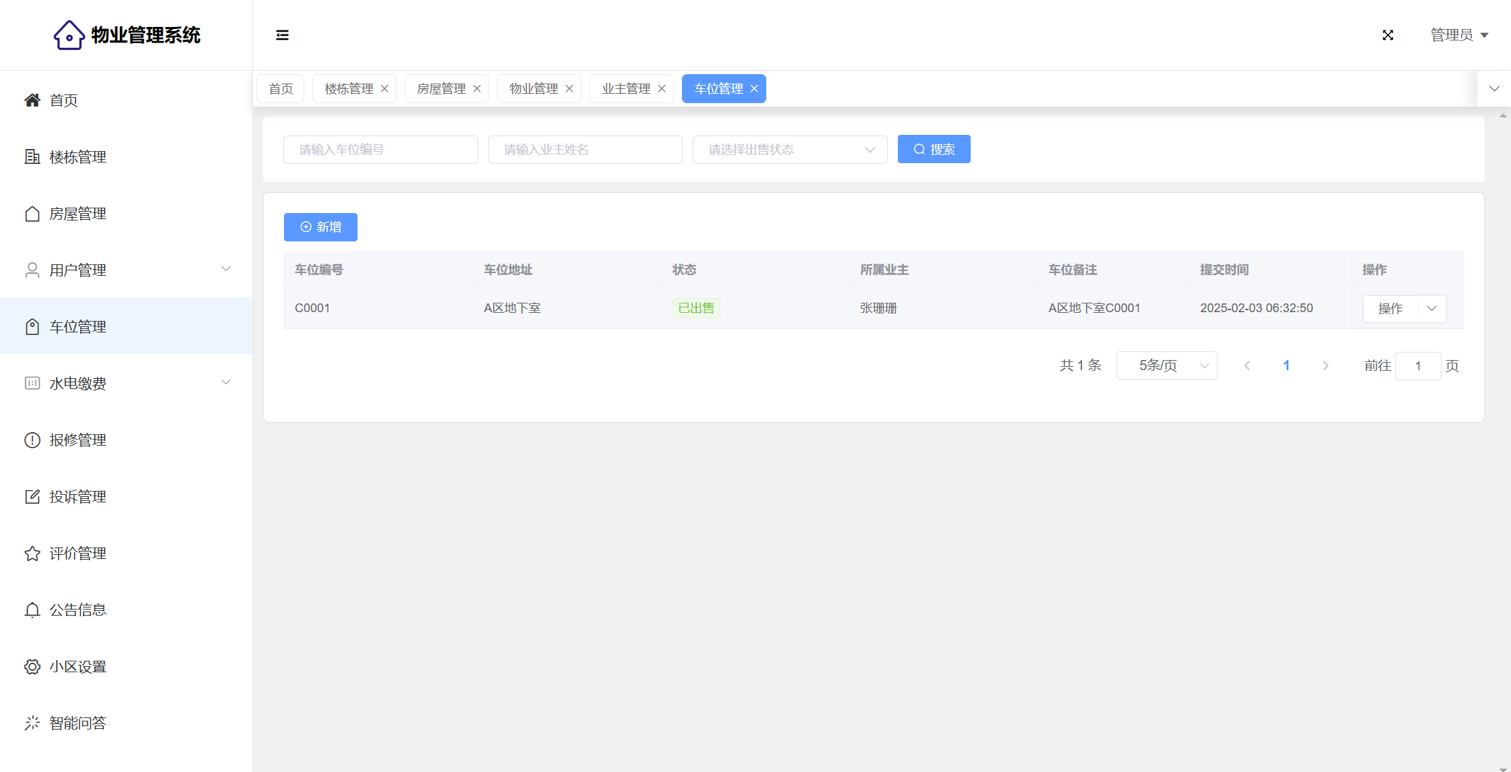Click the 搜索 button

coord(934,150)
